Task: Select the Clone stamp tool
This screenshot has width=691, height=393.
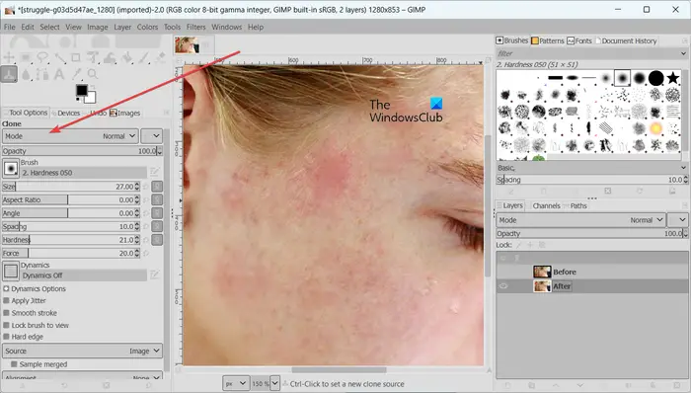Action: 9,74
